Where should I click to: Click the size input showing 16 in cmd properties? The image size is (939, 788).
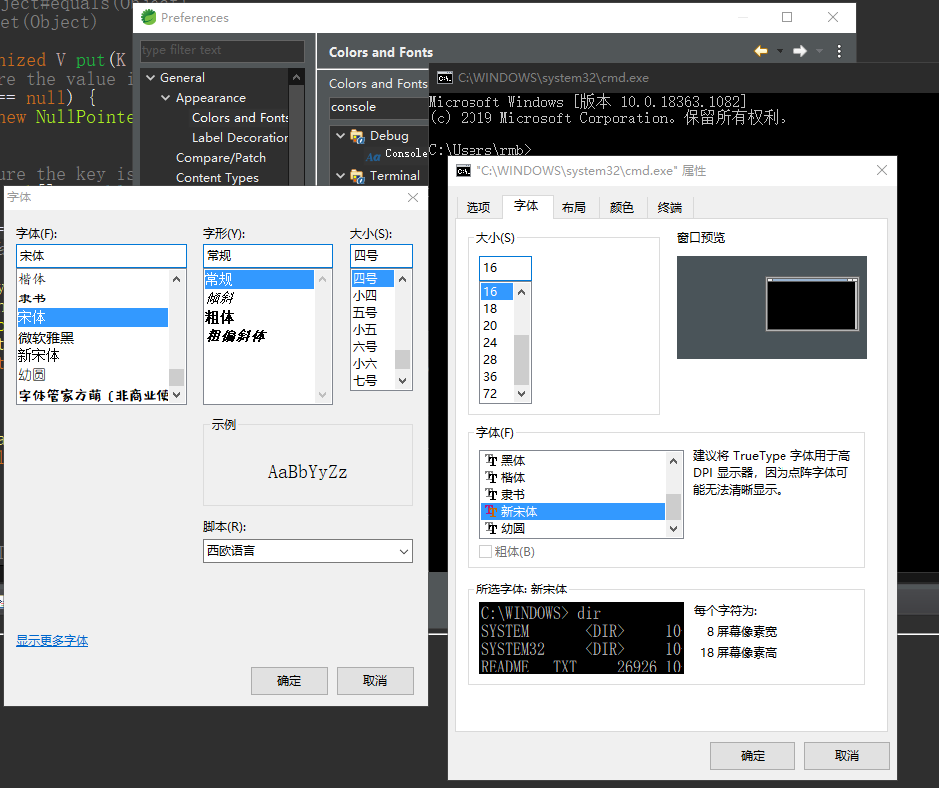[505, 268]
